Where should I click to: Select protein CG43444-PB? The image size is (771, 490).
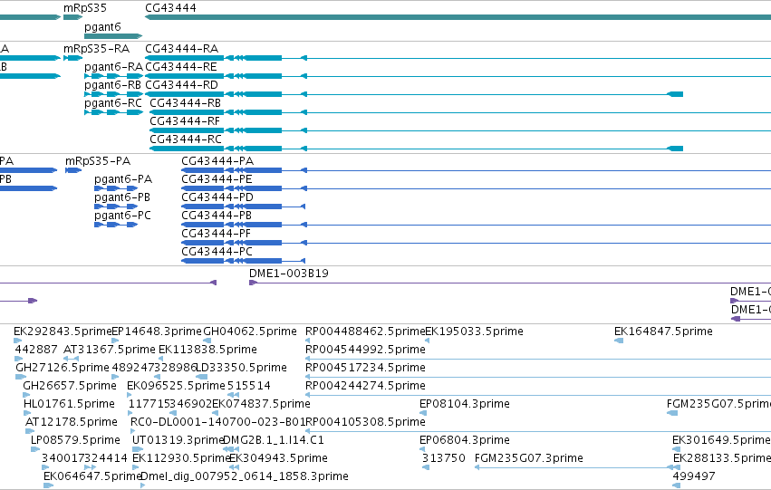[x=217, y=216]
